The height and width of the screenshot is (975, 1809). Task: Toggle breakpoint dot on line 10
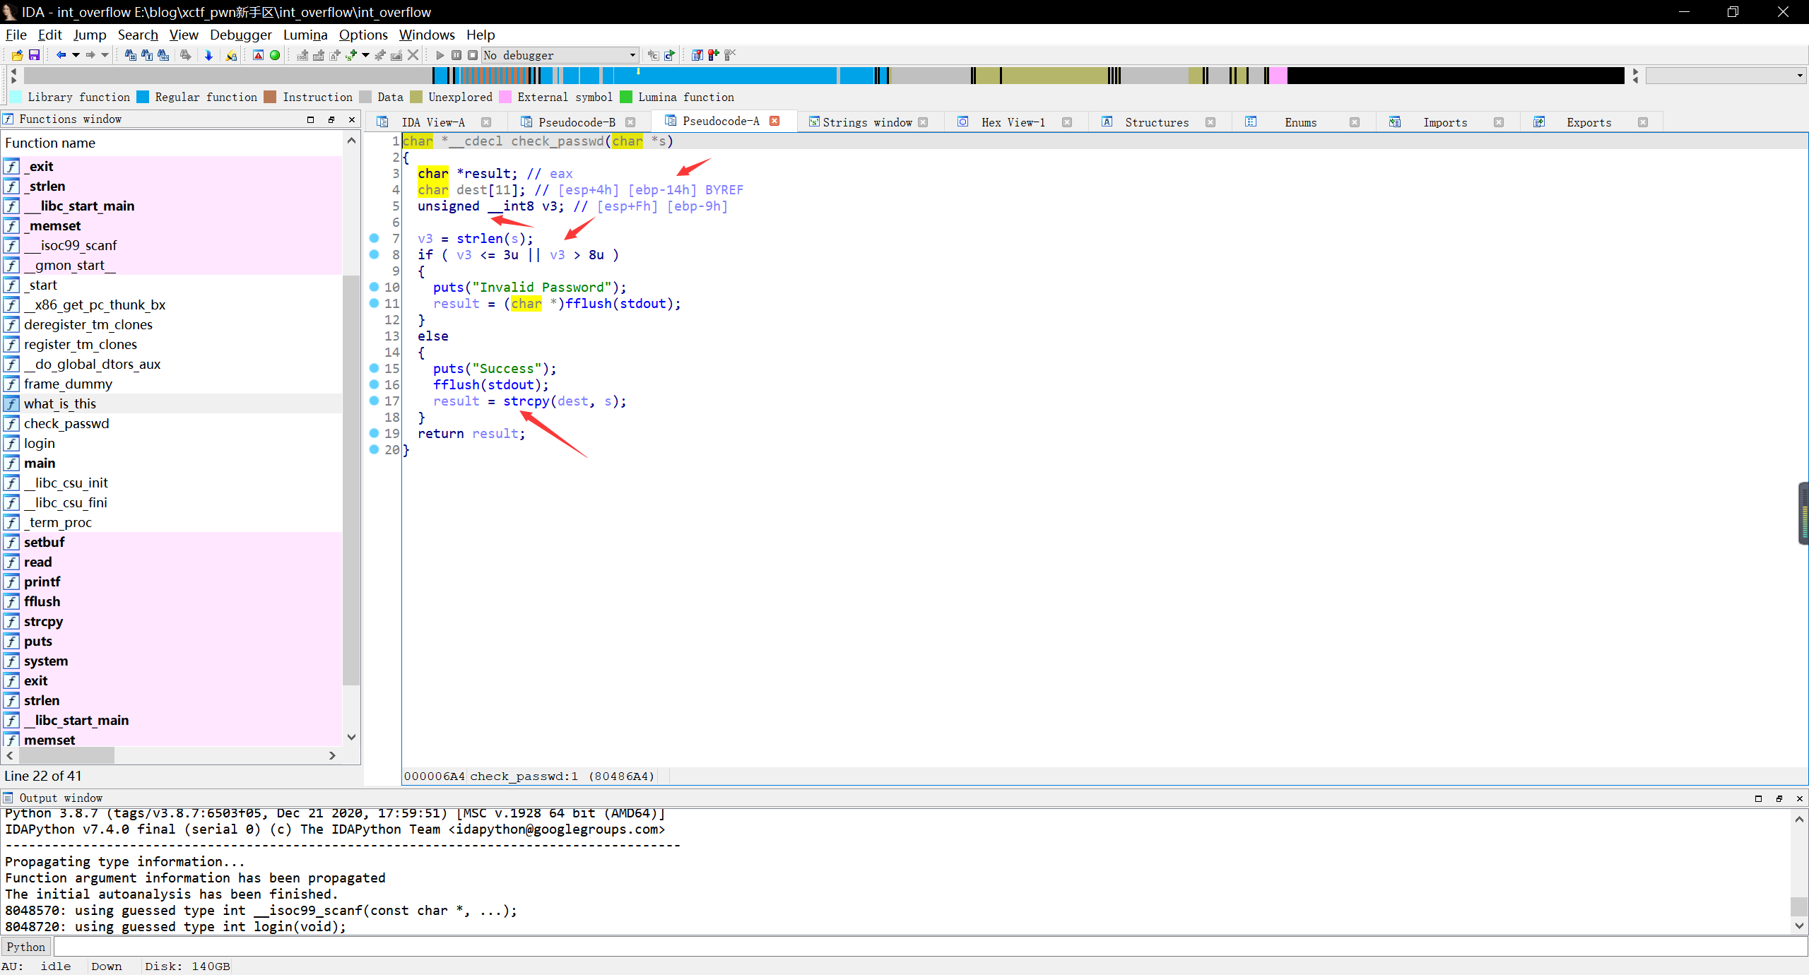(x=375, y=287)
